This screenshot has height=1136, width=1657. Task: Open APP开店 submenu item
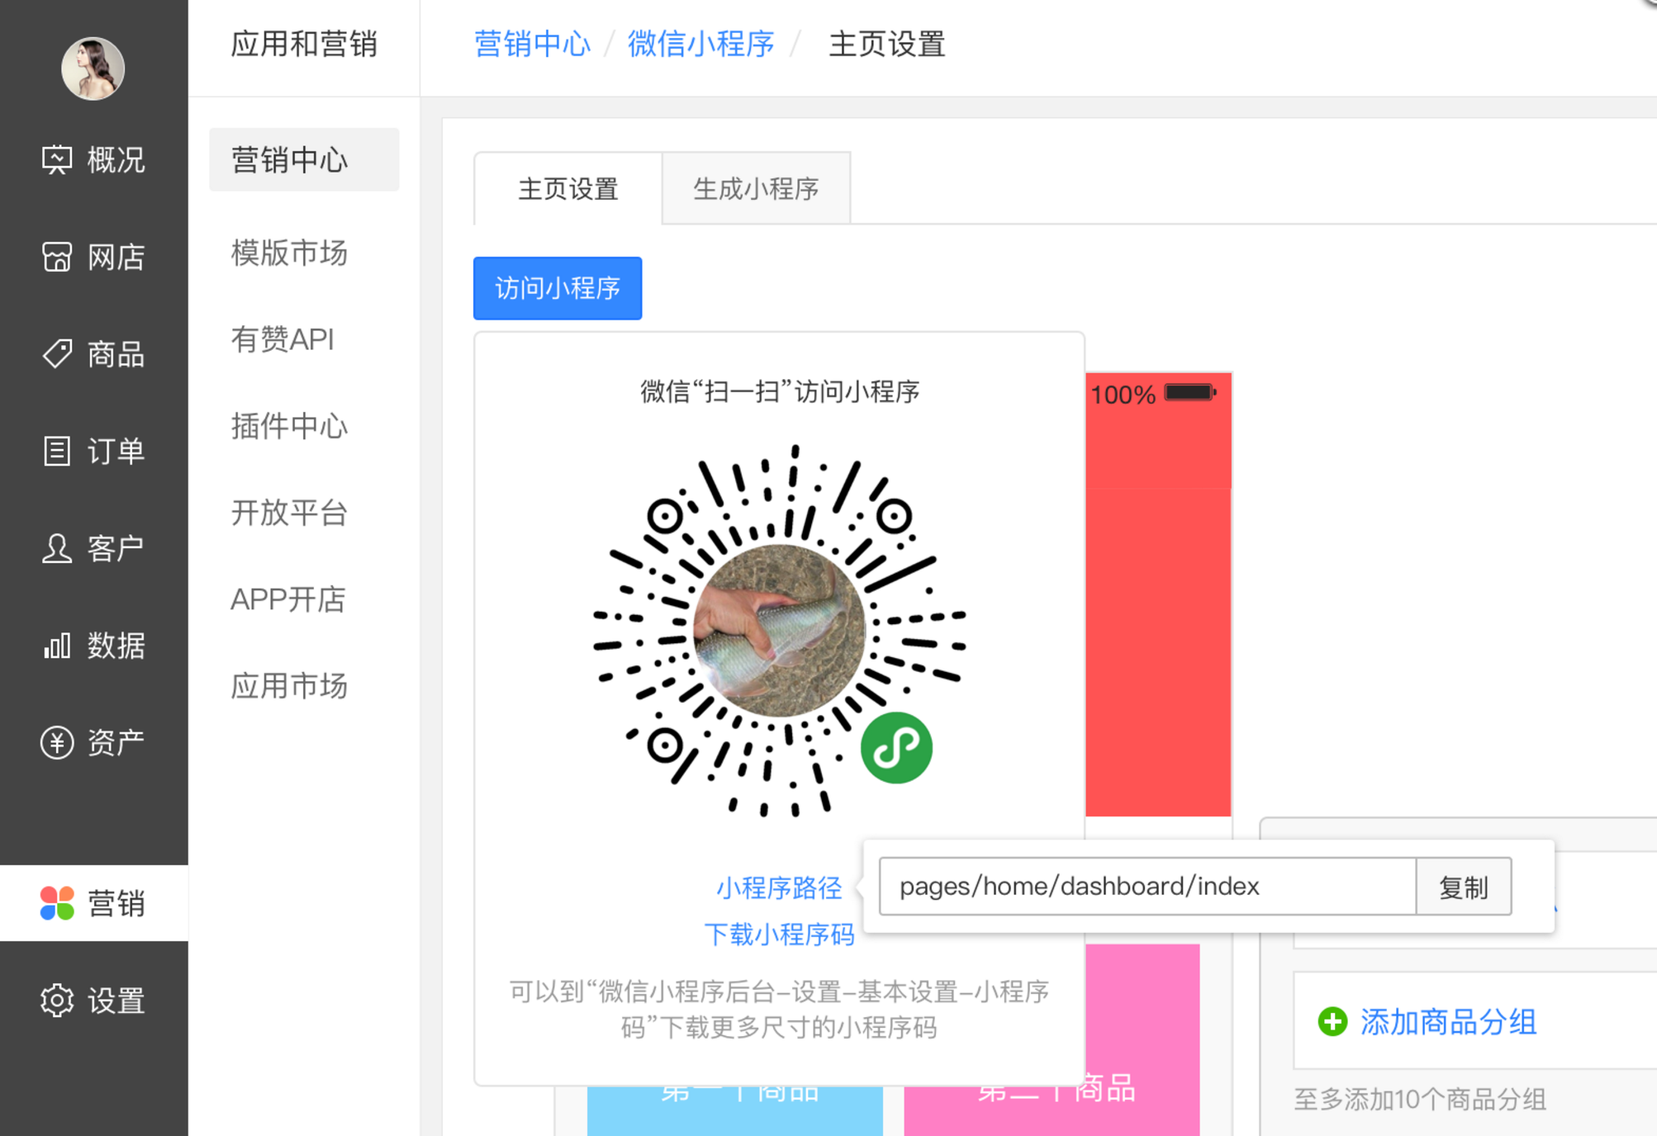(x=288, y=599)
